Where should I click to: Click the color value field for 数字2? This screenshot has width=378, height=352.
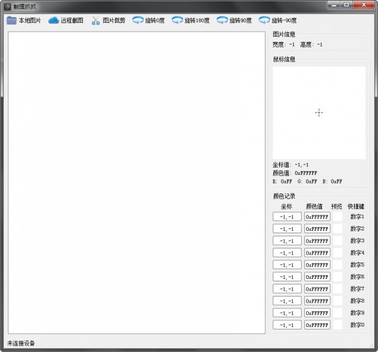coord(317,229)
